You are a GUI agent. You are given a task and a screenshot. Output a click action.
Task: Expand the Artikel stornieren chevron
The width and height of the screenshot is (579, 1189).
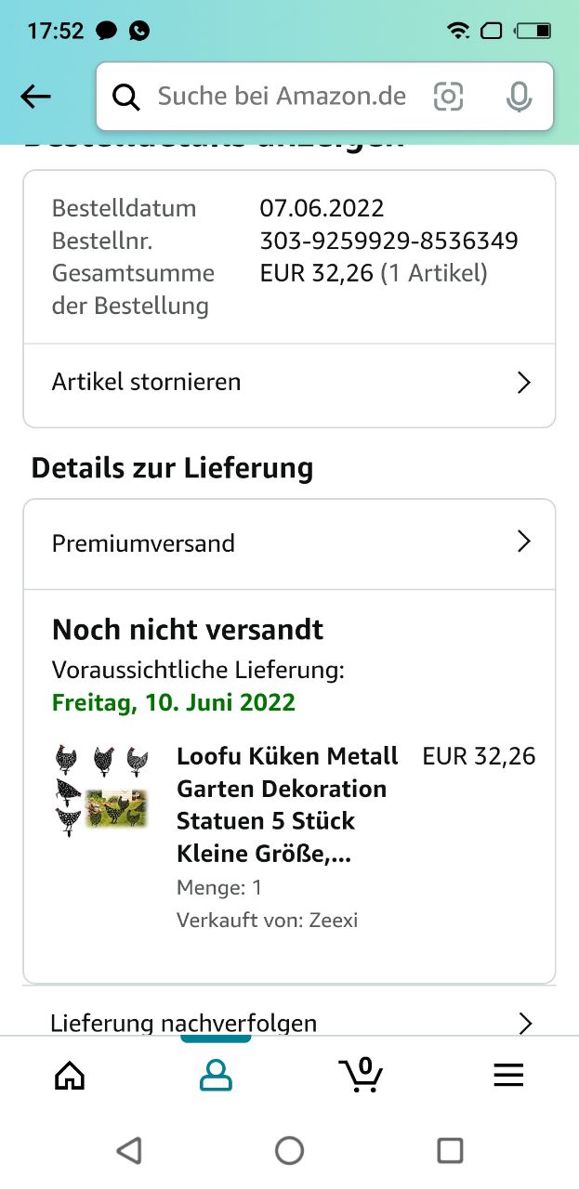pyautogui.click(x=524, y=382)
